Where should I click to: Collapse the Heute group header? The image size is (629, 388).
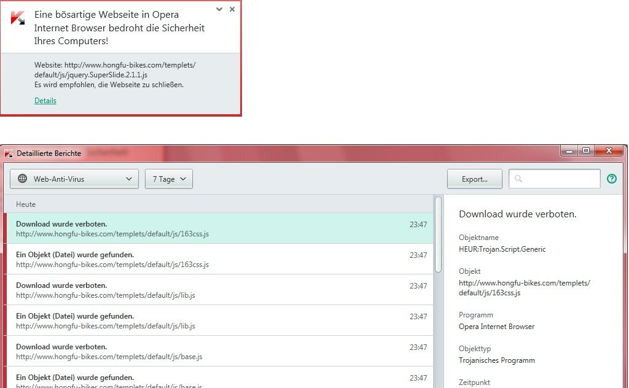coord(26,204)
